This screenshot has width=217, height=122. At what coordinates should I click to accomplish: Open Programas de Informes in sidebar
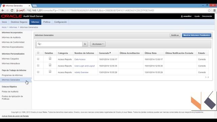[12, 75]
